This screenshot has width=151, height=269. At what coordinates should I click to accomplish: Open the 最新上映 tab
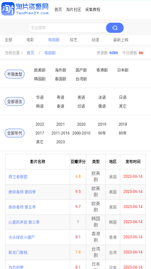pos(121,40)
